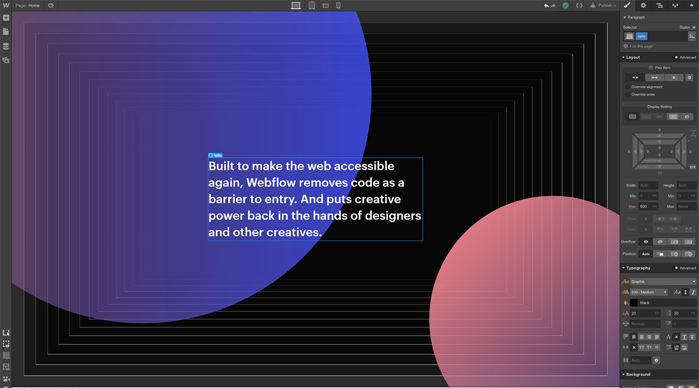Align text to the left
This screenshot has width=699, height=388.
tap(634, 337)
